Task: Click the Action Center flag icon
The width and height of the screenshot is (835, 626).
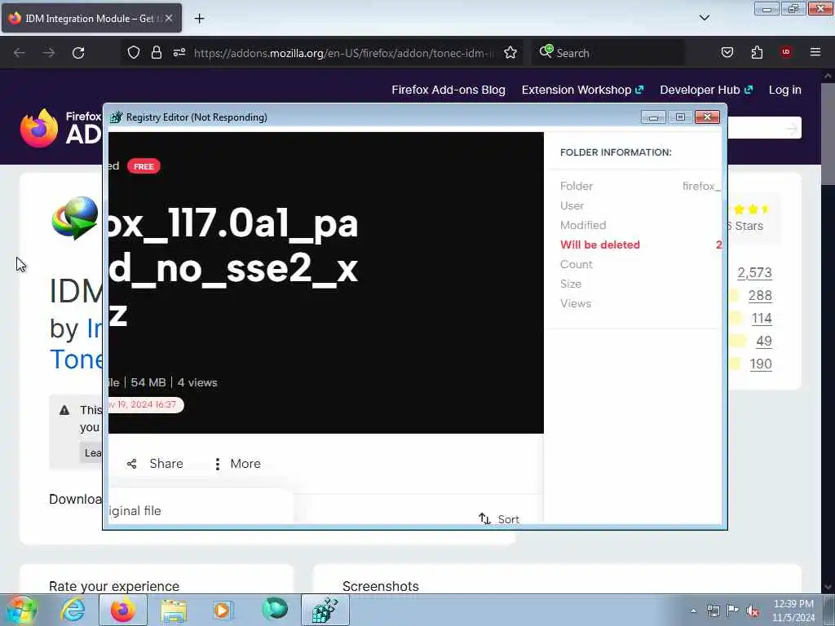Action: pos(733,610)
